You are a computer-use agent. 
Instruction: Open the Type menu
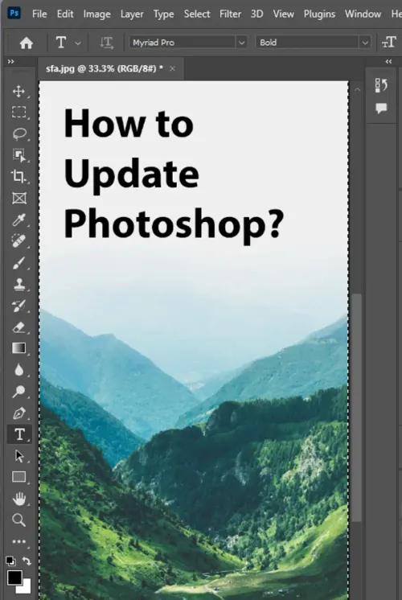(x=164, y=14)
